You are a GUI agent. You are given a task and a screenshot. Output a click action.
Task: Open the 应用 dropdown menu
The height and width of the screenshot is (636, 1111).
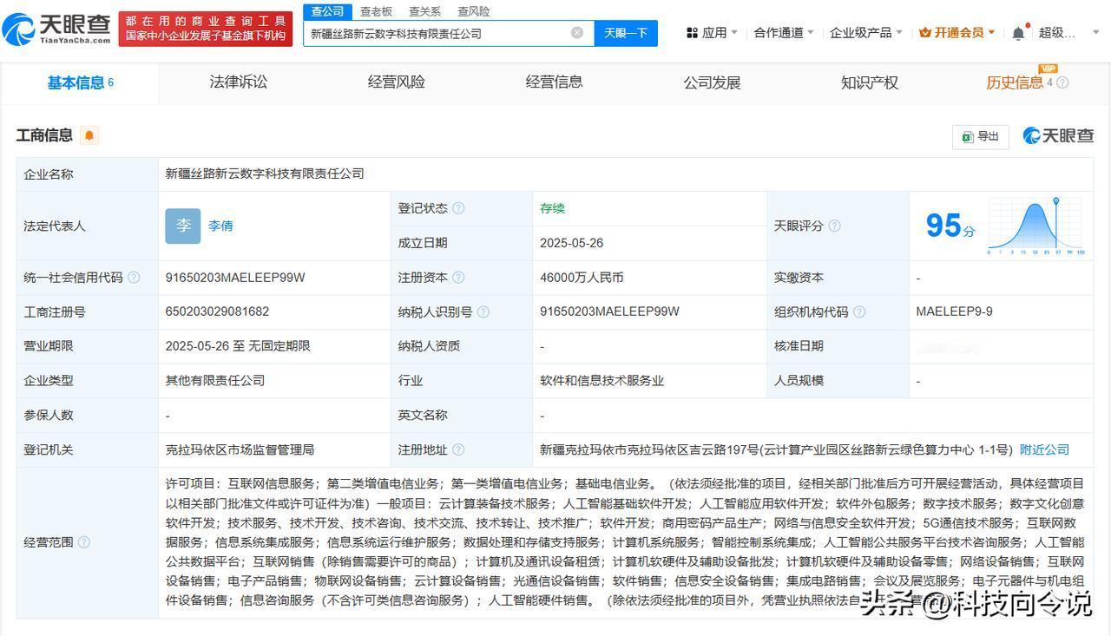point(712,33)
